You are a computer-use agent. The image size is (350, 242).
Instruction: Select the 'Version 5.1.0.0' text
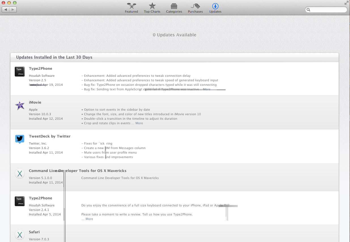click(x=41, y=178)
